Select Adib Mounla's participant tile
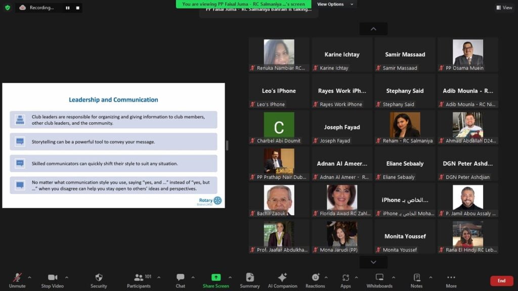 pyautogui.click(x=468, y=91)
